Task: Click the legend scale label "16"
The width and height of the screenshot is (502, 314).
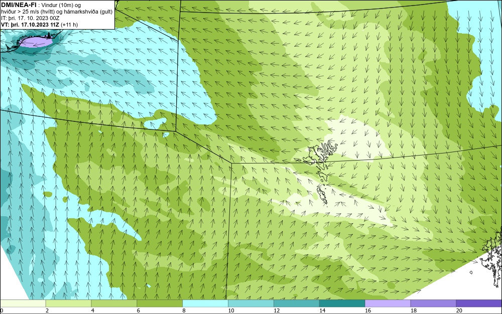Action: tap(368, 310)
